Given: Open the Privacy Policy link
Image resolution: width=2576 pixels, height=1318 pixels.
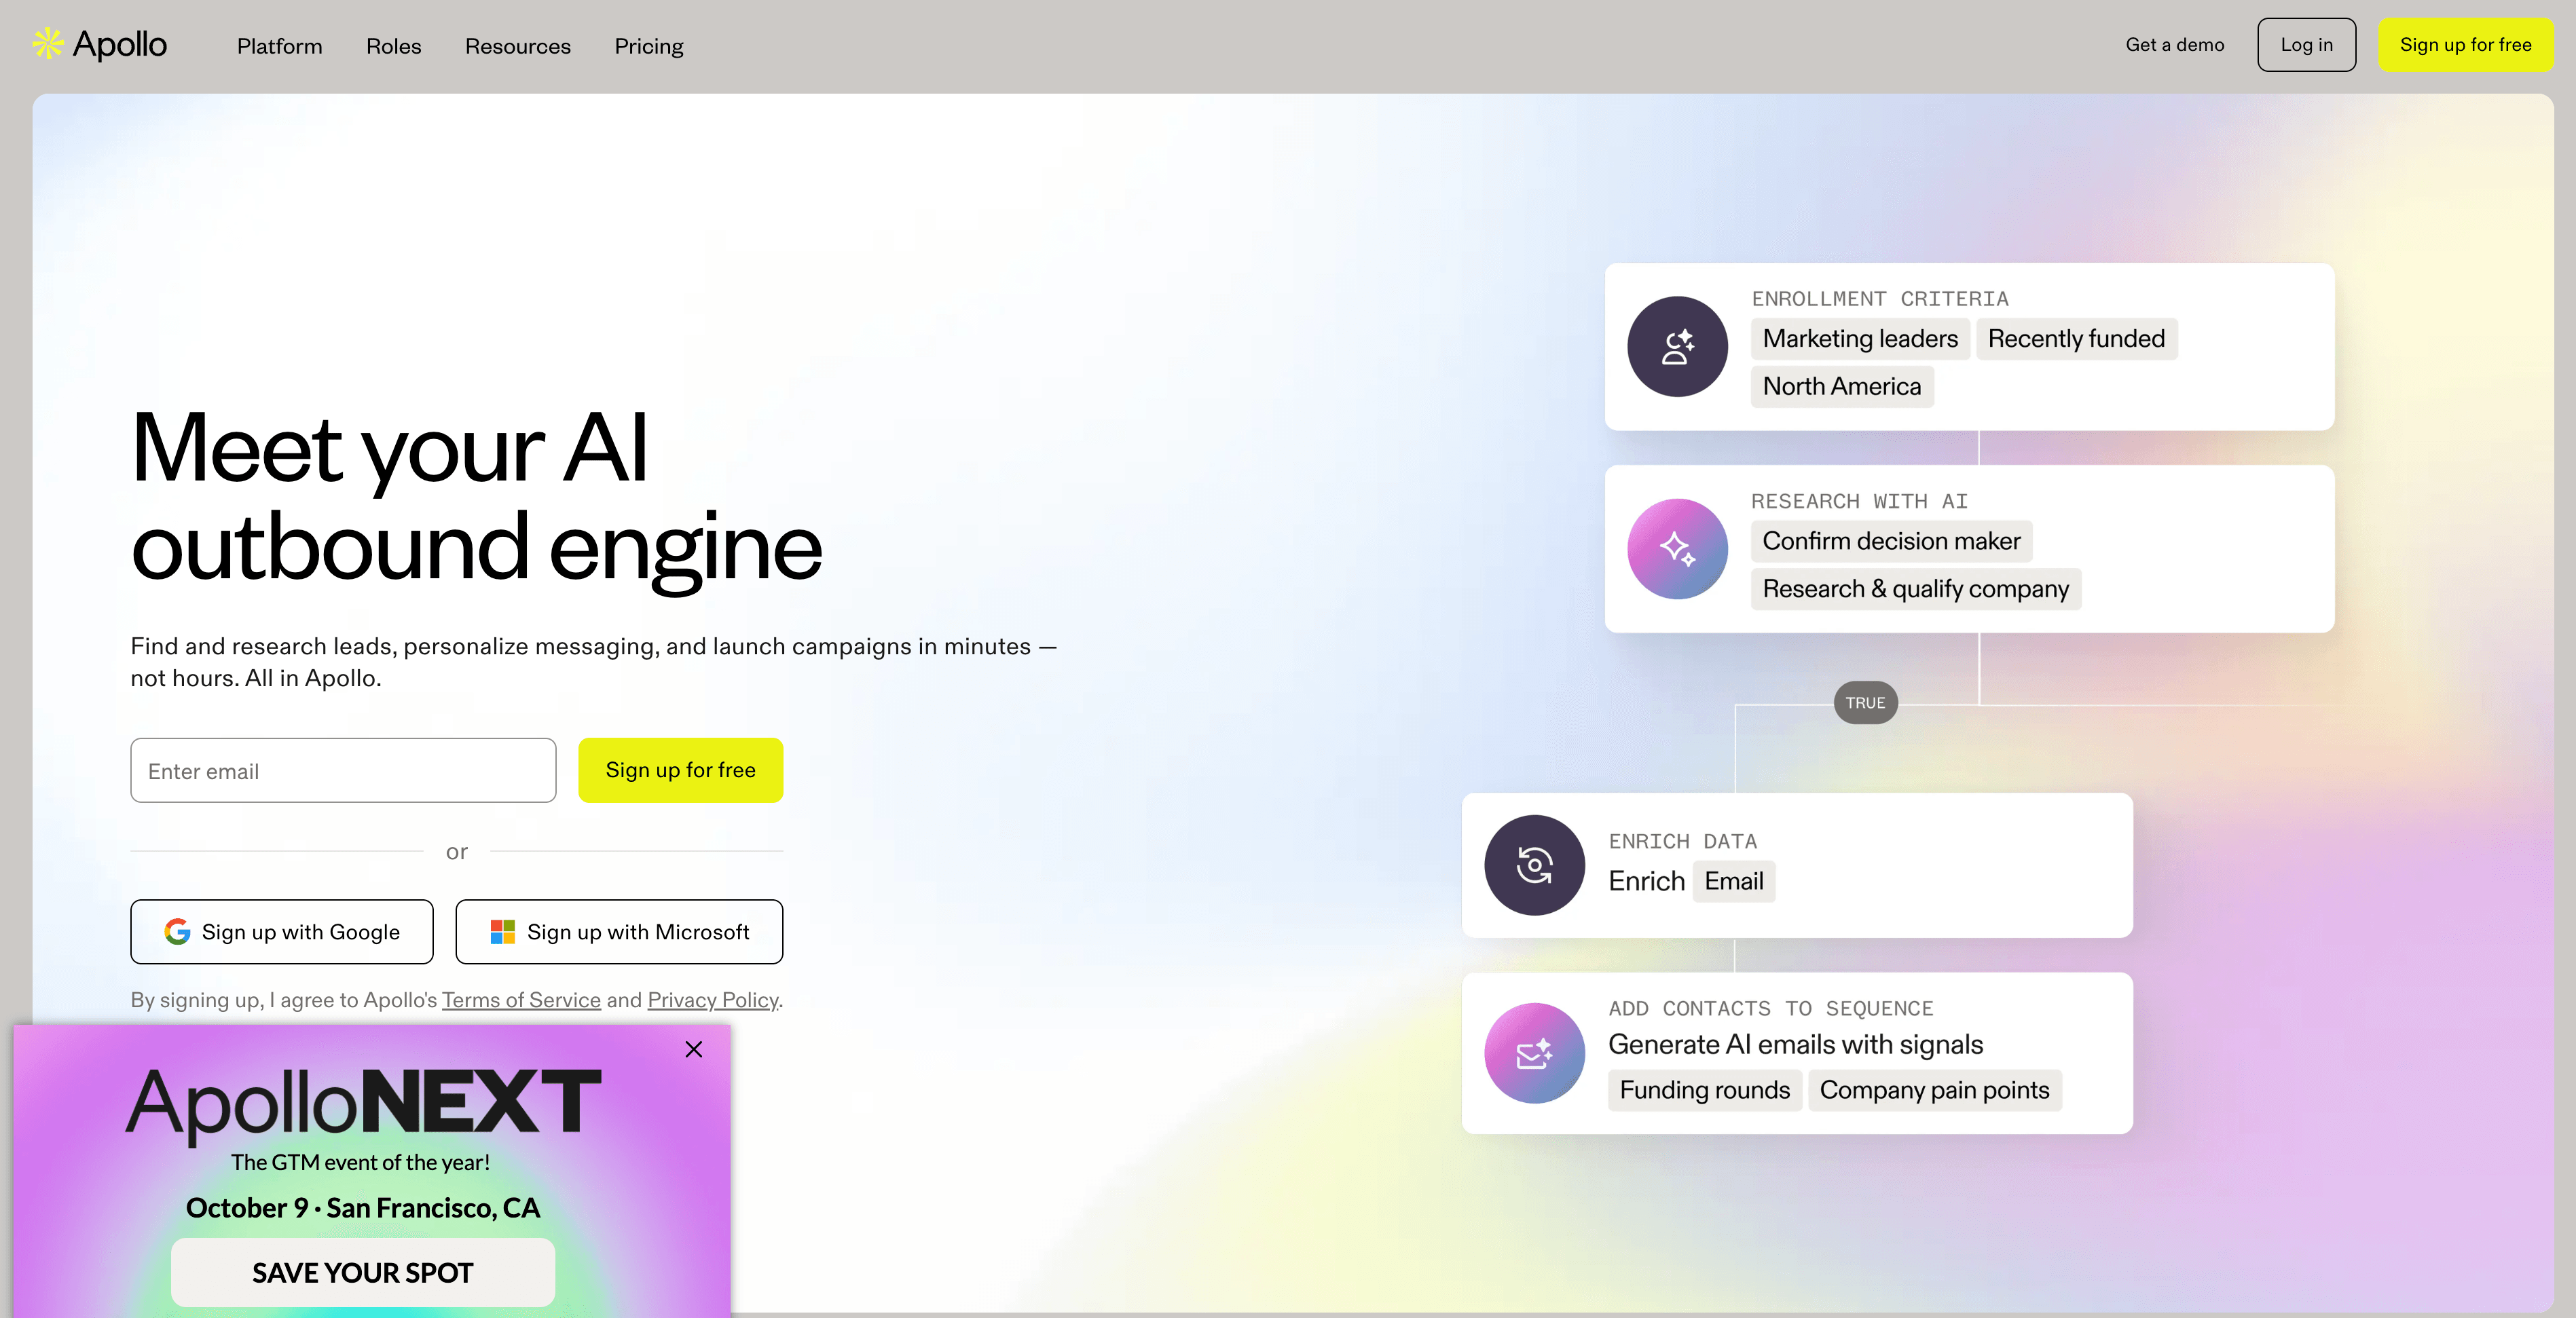Looking at the screenshot, I should tap(712, 1000).
